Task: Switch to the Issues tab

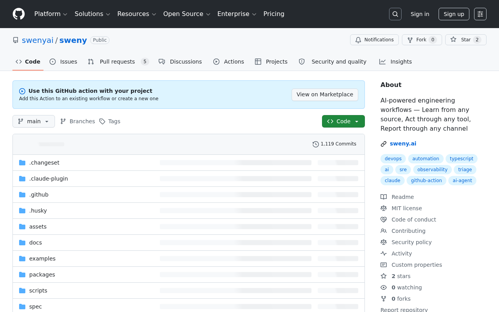Action: point(63,62)
